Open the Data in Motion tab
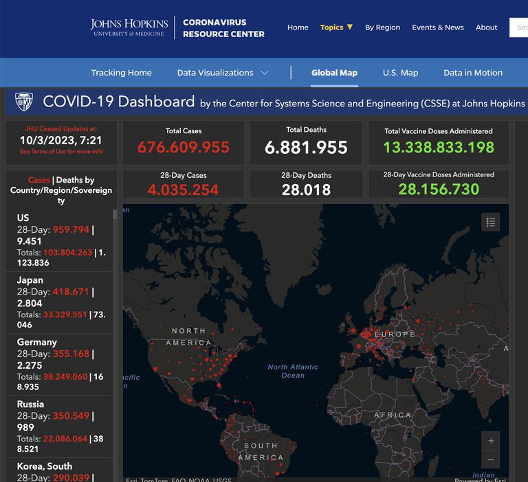 [x=472, y=73]
